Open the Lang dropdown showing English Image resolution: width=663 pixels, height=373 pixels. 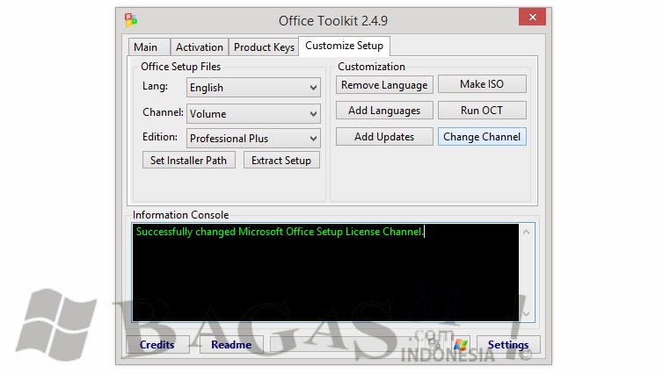(x=253, y=88)
